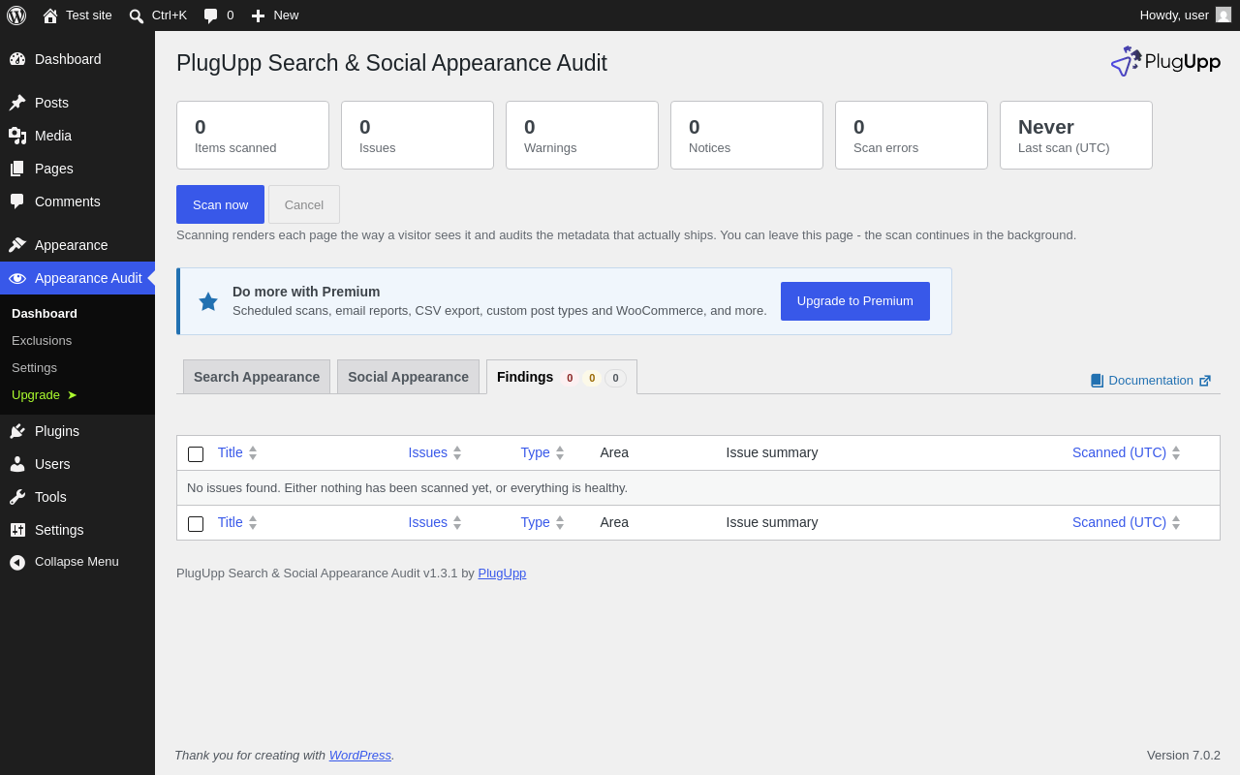
Task: Click the Issues stat card
Action: (418, 136)
